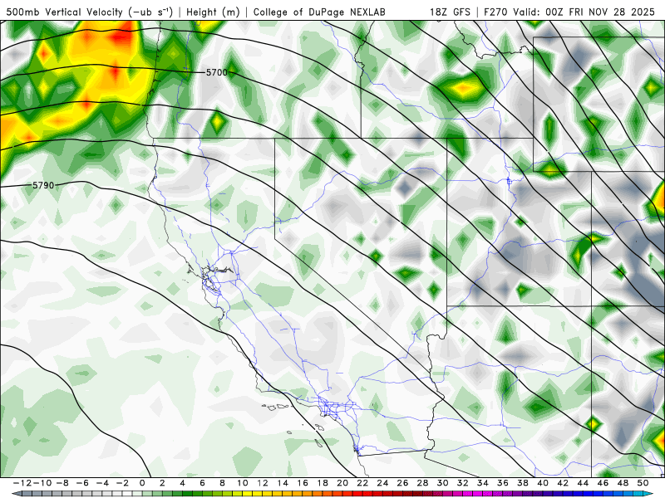Click the 5700 height contour label

[x=217, y=72]
